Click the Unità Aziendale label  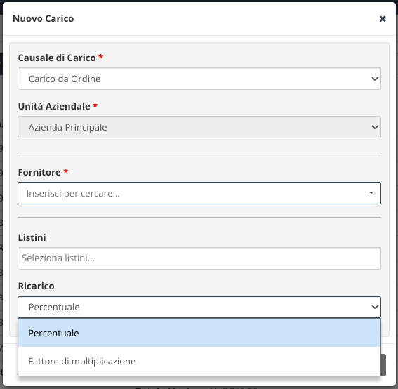(x=54, y=106)
